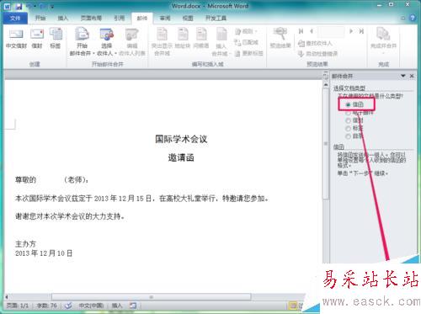This screenshot has height=314, width=421.
Task: Click the horizontal scrollbar thumb
Action: (151, 296)
